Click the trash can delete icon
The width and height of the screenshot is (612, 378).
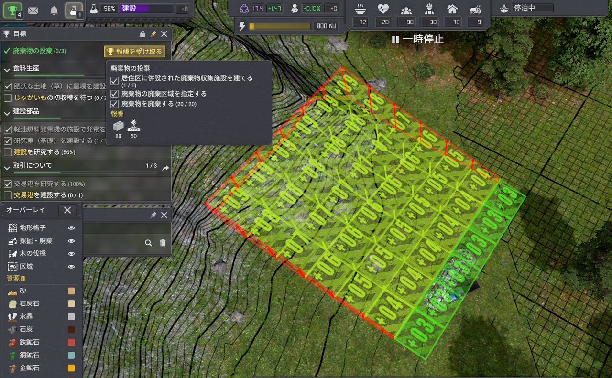pos(163,243)
